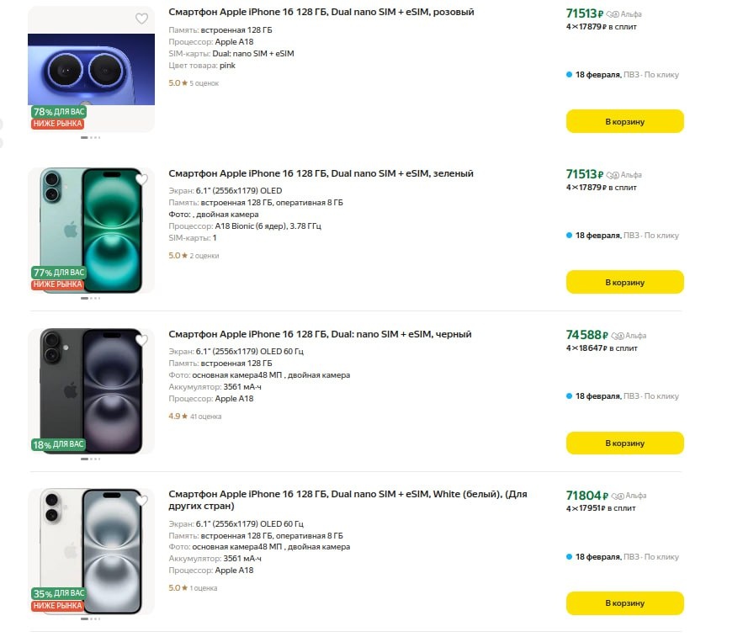
Task: Toggle the heart on green iPhone 16
Action: point(141,179)
